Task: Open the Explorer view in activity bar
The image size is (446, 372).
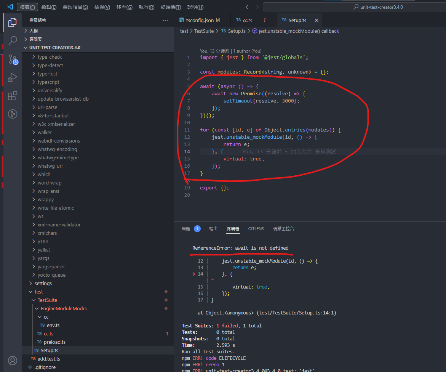Action: pyautogui.click(x=12, y=22)
